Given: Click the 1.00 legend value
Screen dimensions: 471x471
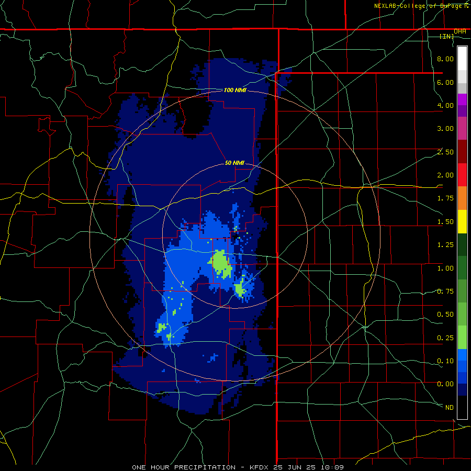Looking at the screenshot, I should click(445, 268).
